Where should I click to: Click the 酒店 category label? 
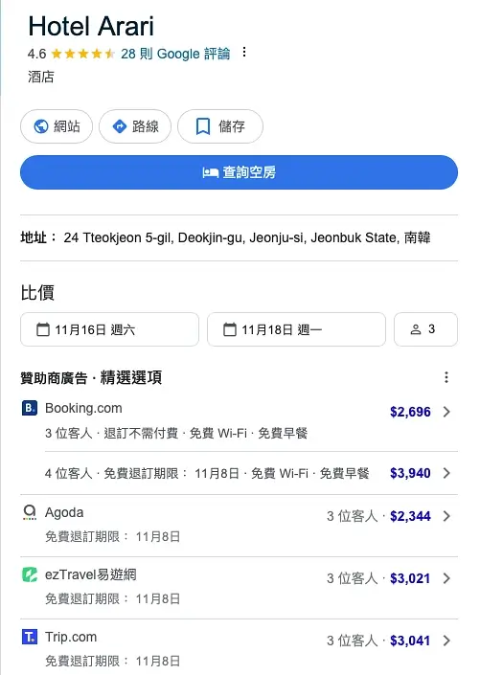[41, 77]
